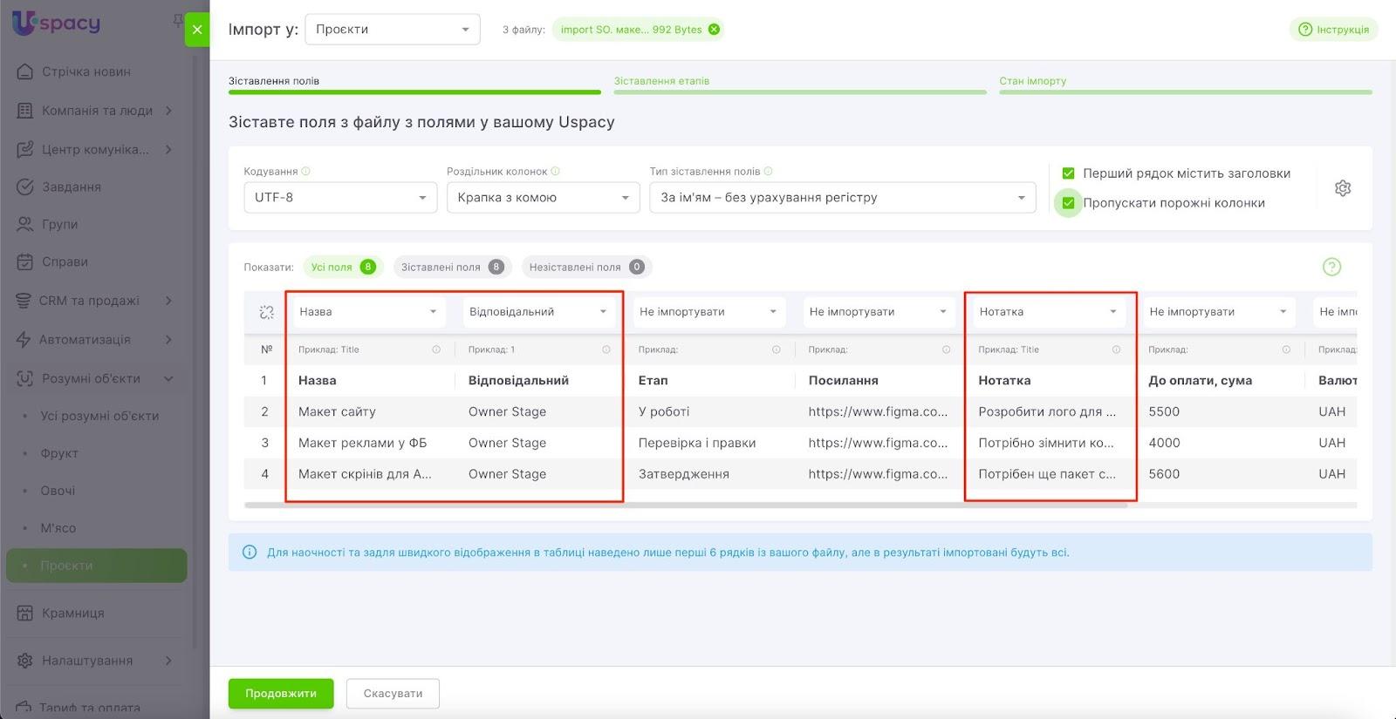
Task: Click the green help question mark icon
Action: 1331,267
